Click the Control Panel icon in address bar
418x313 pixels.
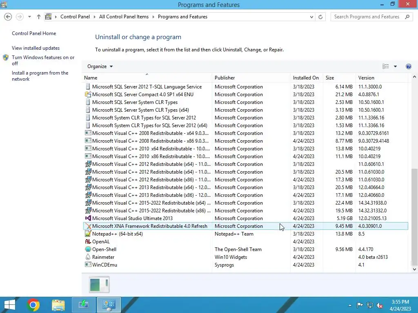point(48,17)
